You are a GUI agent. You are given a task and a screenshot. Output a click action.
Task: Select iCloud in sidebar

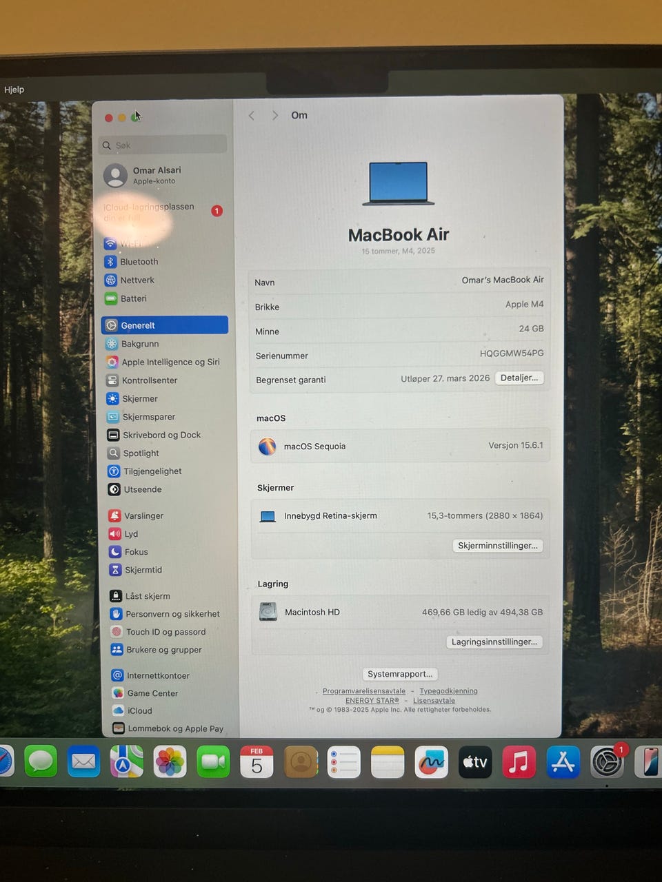tap(132, 710)
